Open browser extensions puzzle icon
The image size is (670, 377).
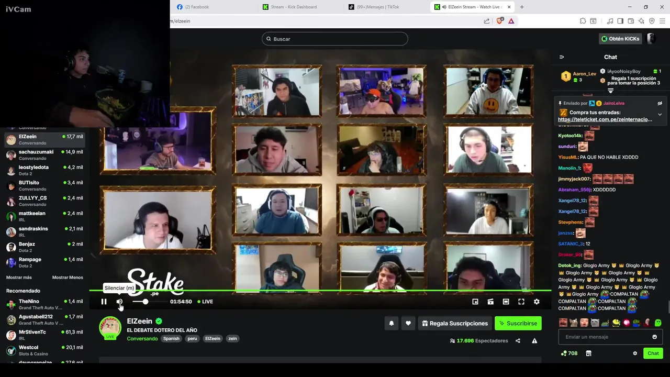coord(583,21)
